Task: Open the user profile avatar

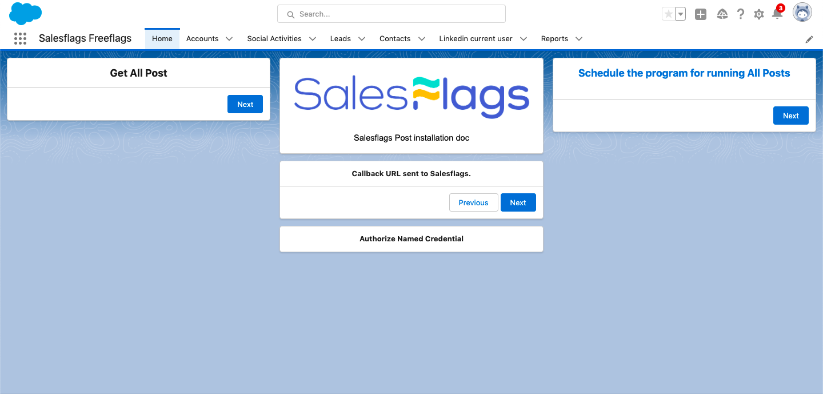Action: pyautogui.click(x=802, y=13)
